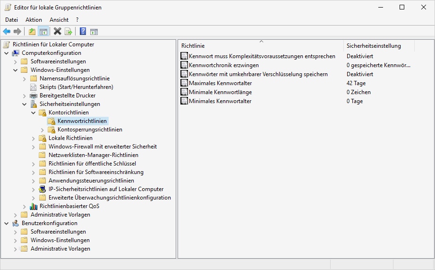Open the Aktion menu
Viewport: 435px width, 270px height.
click(34, 20)
